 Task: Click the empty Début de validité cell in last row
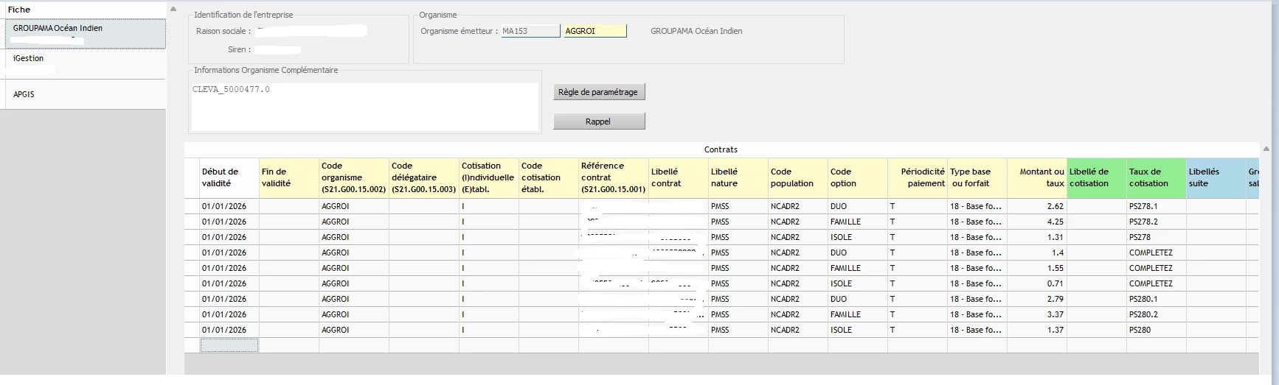229,345
